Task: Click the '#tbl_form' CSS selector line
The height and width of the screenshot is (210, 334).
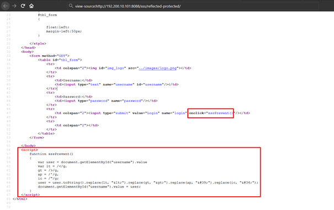Action: tap(47, 15)
